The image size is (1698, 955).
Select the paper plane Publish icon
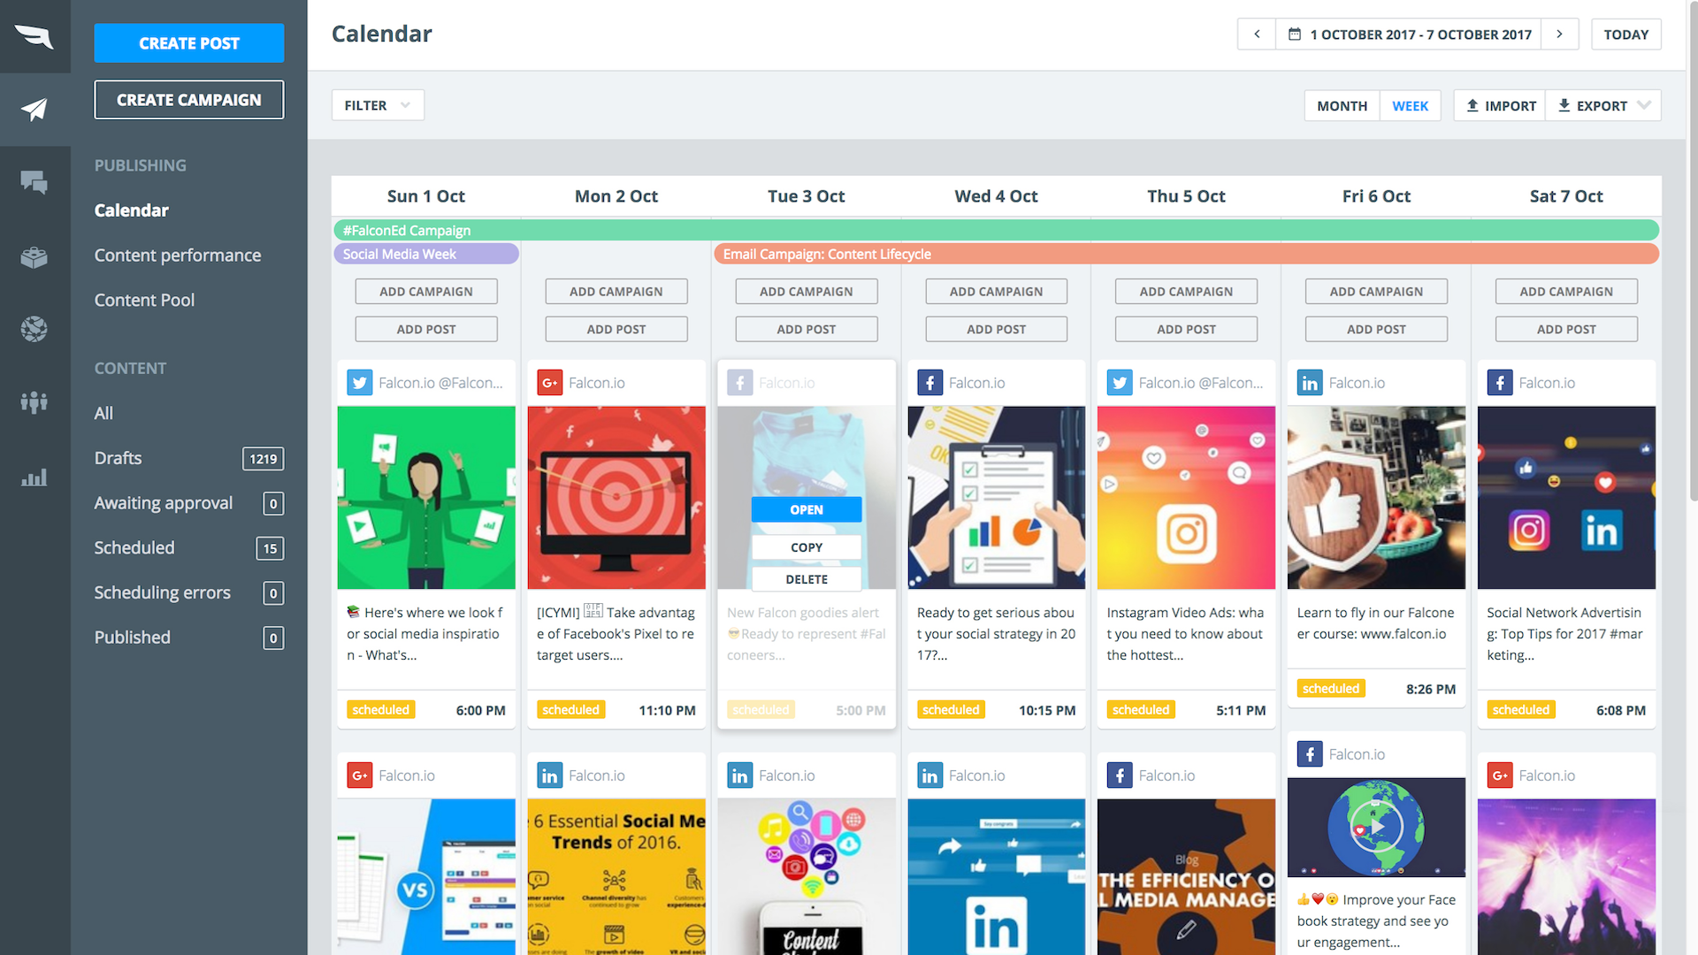coord(34,108)
